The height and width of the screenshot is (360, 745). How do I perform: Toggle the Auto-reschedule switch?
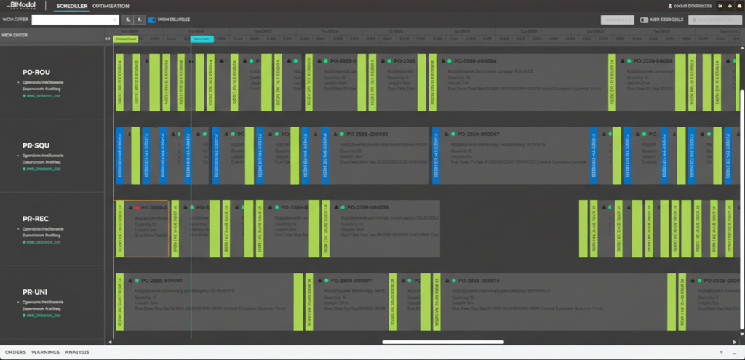[x=644, y=20]
